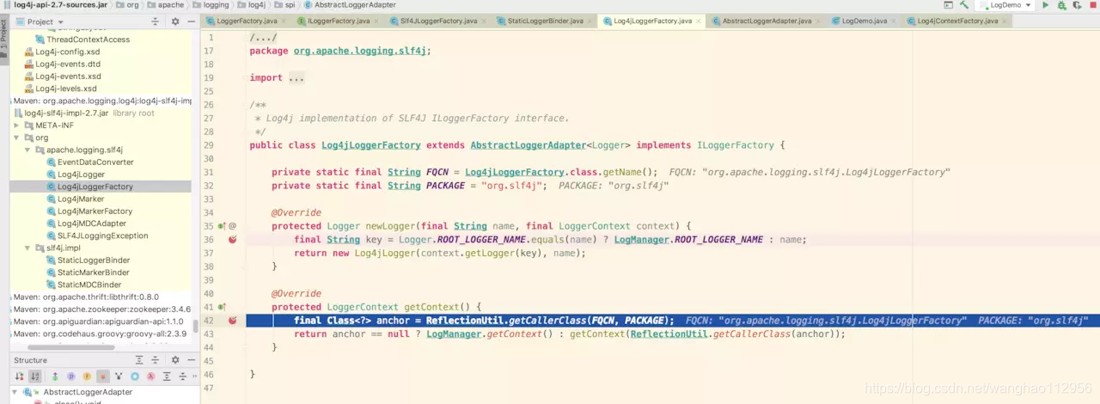Open the run configuration dropdown LogDemo
The width and height of the screenshot is (1100, 404).
click(1004, 5)
